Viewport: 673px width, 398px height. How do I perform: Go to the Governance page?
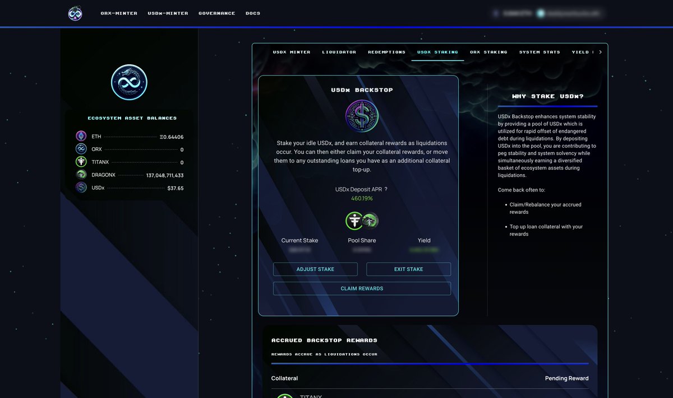pyautogui.click(x=217, y=13)
